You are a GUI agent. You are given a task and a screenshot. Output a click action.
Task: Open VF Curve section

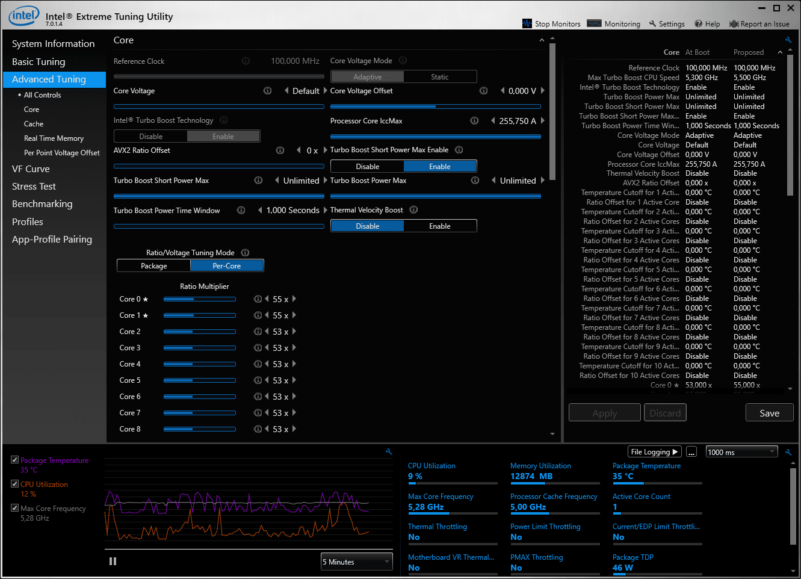tap(31, 169)
